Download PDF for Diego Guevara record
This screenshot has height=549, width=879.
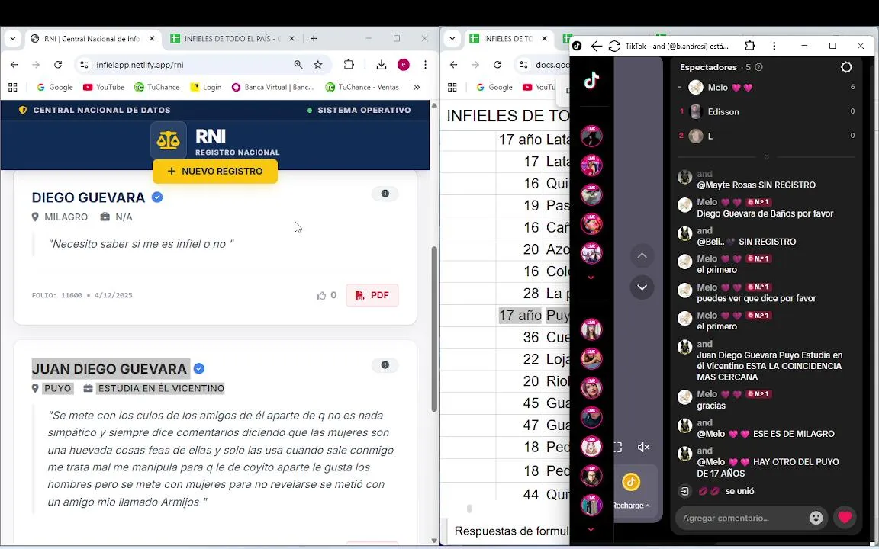(372, 295)
